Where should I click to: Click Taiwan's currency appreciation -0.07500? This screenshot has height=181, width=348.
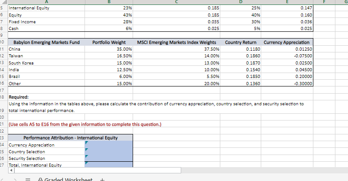(287, 56)
